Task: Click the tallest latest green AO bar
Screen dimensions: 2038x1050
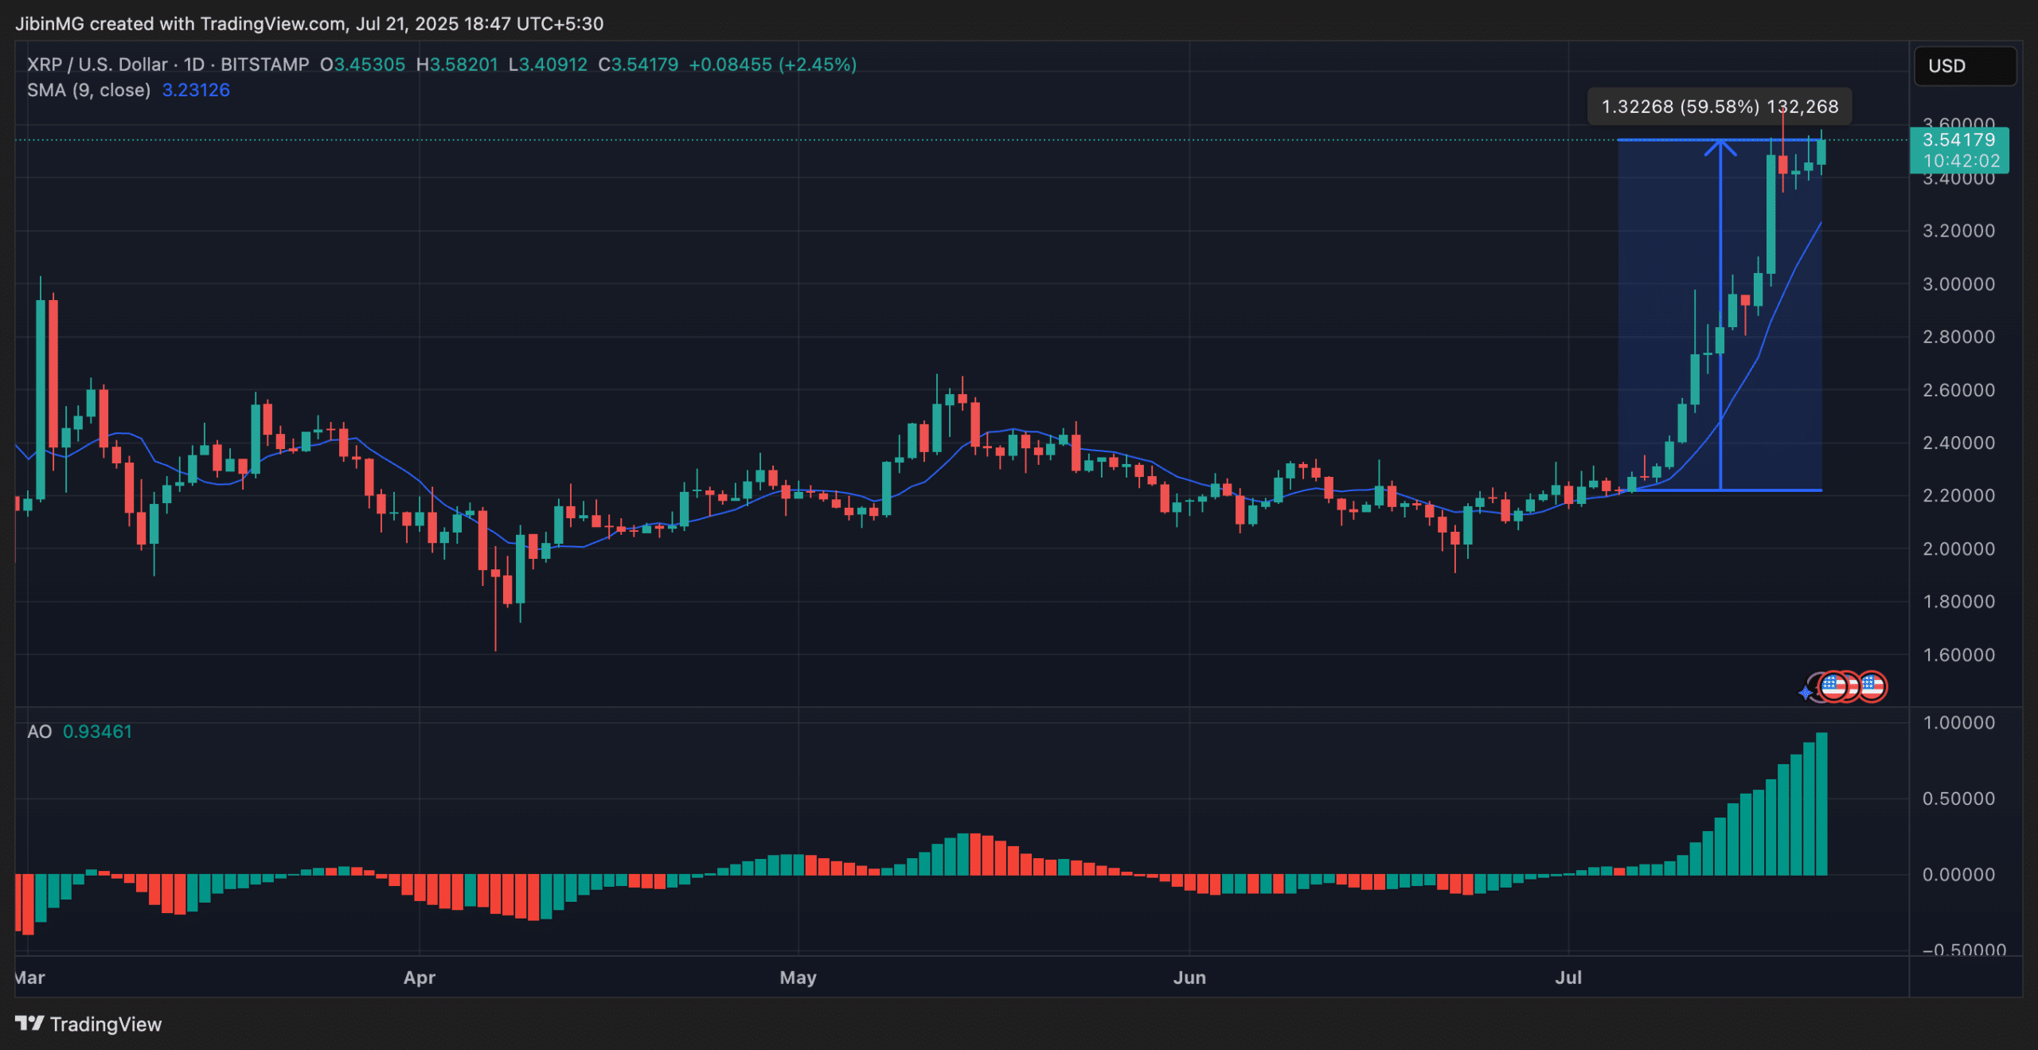Action: (1821, 804)
